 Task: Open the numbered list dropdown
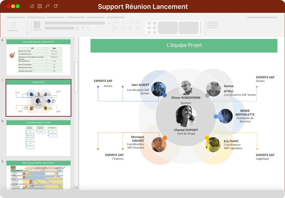click(125, 23)
